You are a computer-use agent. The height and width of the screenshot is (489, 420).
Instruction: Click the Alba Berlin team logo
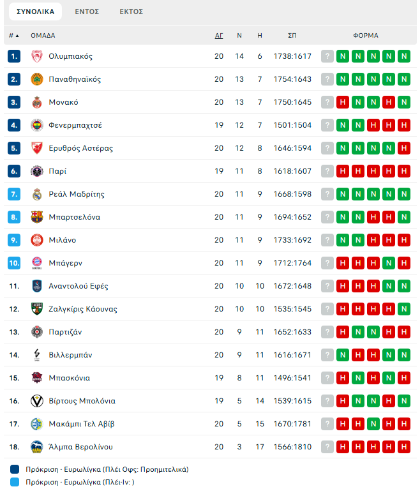[36, 447]
